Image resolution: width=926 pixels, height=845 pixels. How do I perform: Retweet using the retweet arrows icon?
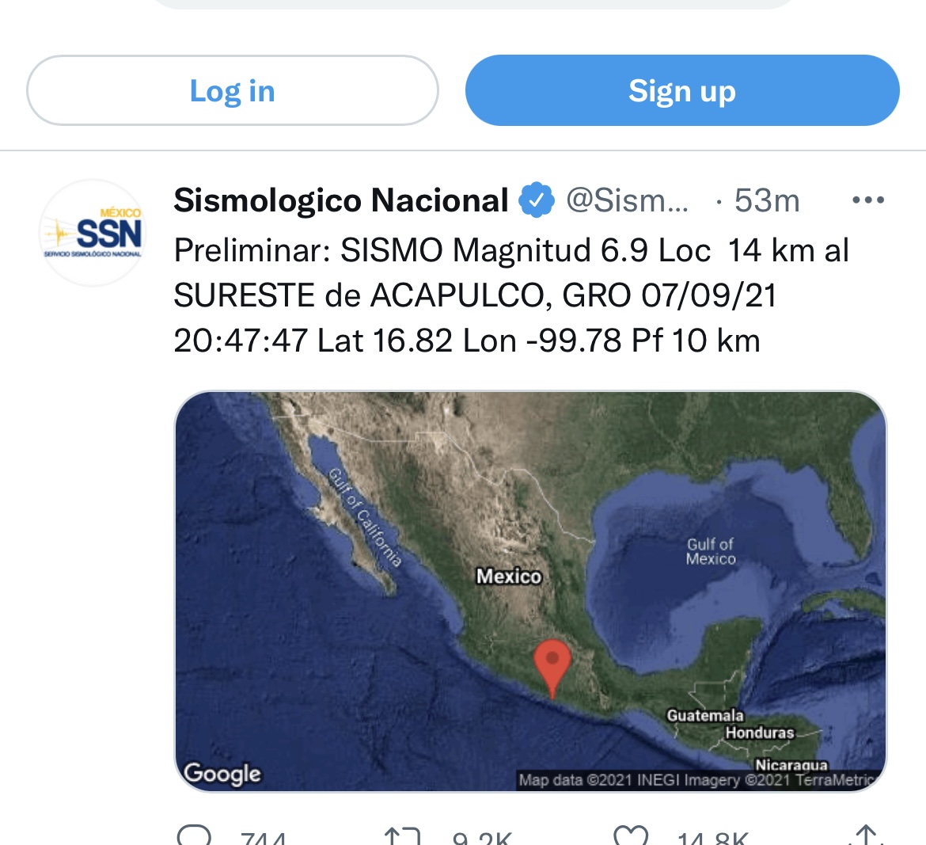pos(402,836)
